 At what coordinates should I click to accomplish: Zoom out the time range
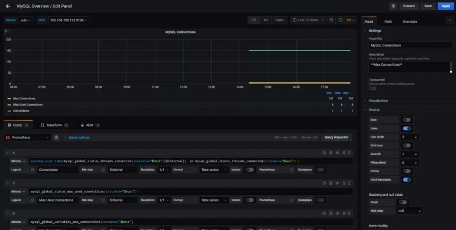click(x=331, y=20)
